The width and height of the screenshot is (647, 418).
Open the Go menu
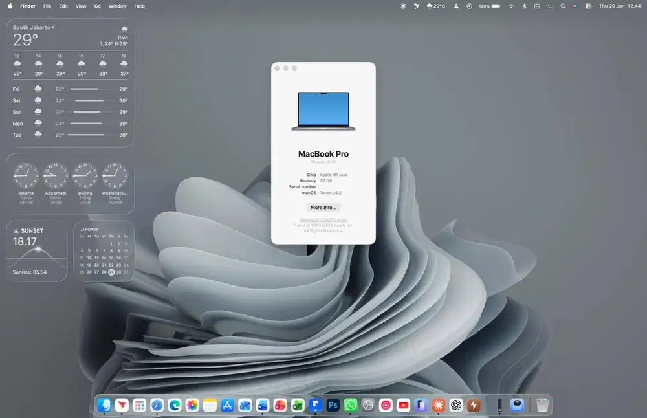click(x=97, y=6)
